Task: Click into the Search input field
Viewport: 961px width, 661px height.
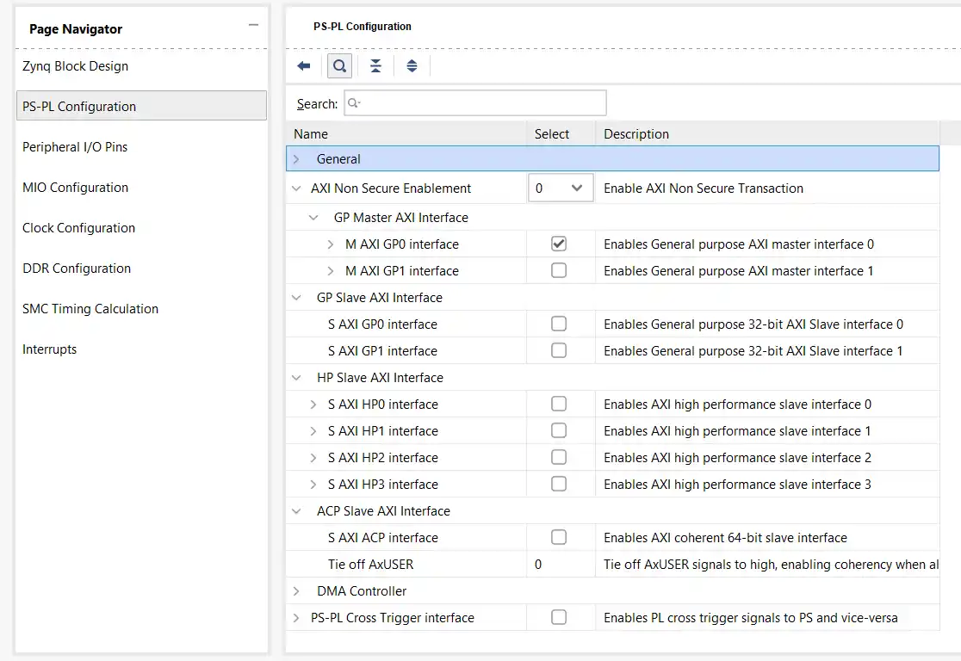Action: pos(475,103)
